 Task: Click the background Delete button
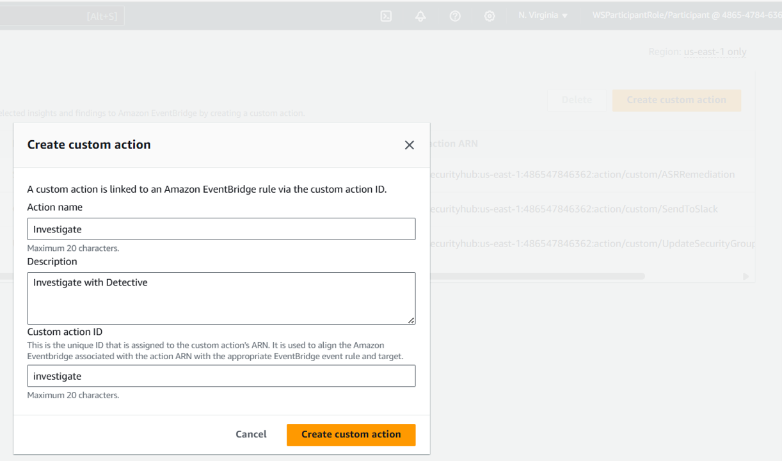point(577,100)
